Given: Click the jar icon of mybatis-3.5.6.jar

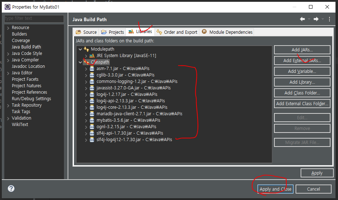Looking at the screenshot, I should click(x=92, y=120).
